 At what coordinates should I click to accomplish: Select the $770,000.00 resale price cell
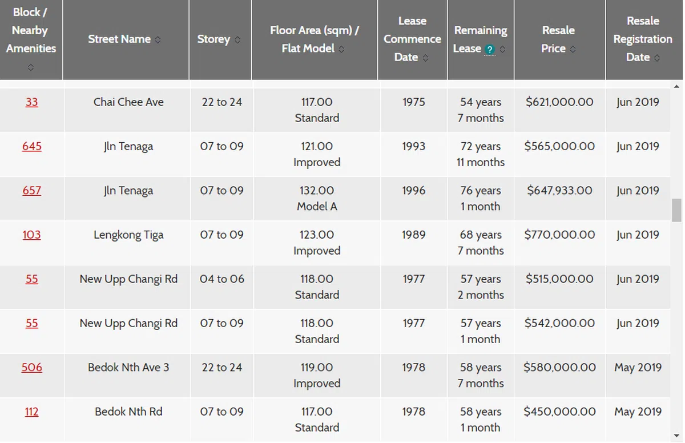(x=559, y=235)
